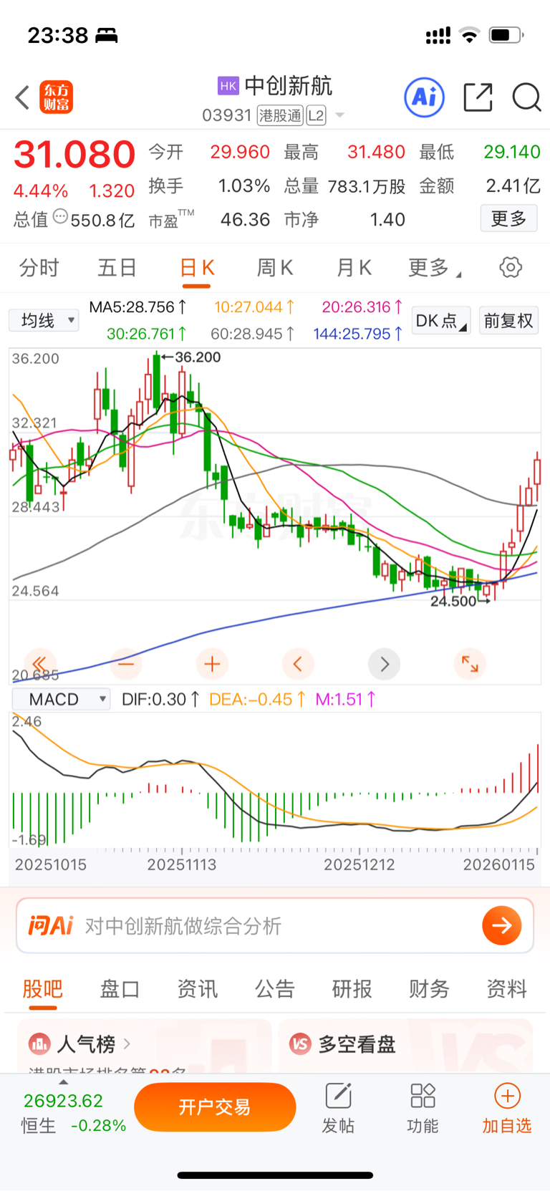This screenshot has width=550, height=1191.
Task: Switch to 月K chart tab
Action: point(354,268)
